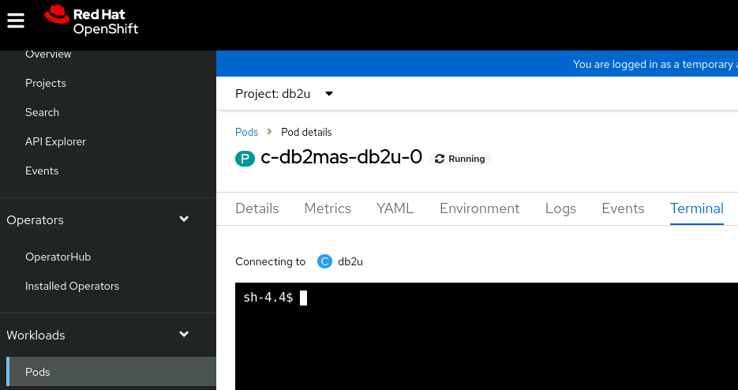The image size is (738, 390).
Task: Open the Project db2u dropdown
Action: click(x=284, y=94)
